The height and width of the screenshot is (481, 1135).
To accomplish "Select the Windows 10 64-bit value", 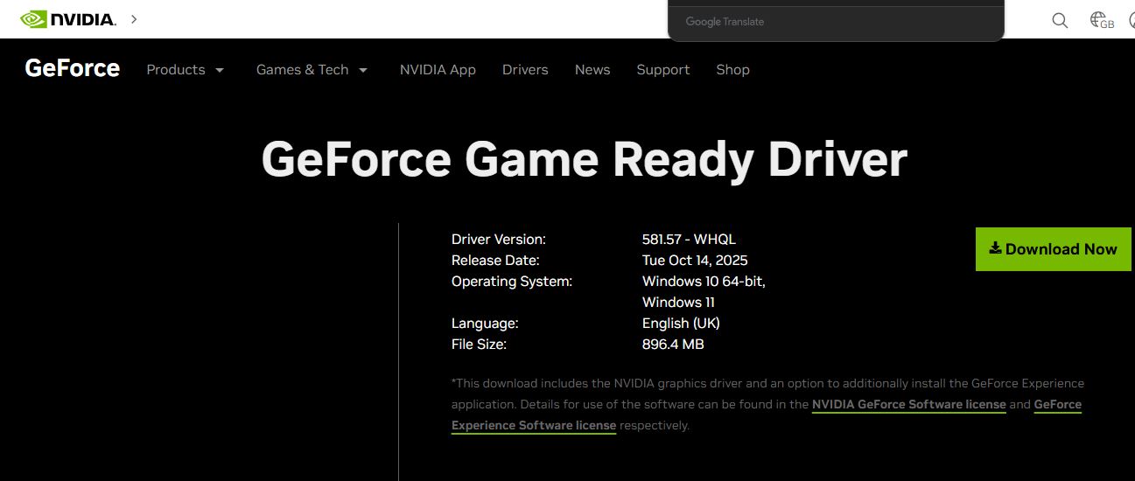I will tap(704, 281).
